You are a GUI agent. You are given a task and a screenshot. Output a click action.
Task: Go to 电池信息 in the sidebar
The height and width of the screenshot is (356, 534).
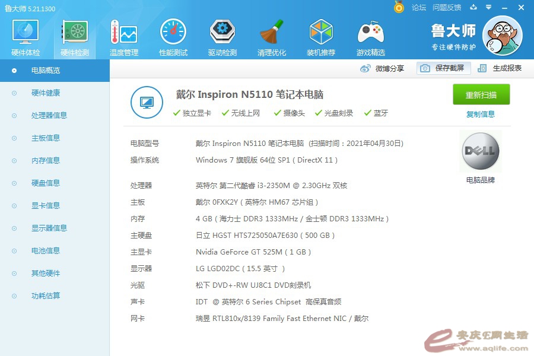(x=46, y=251)
